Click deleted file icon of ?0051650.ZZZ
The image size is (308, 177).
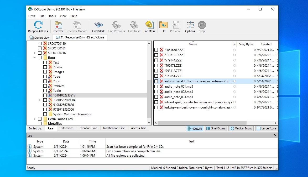click(161, 50)
